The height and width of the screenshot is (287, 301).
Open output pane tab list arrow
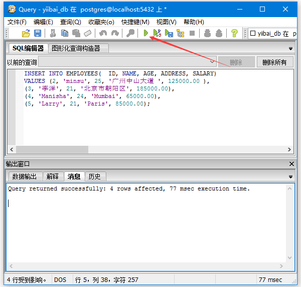click(290, 177)
